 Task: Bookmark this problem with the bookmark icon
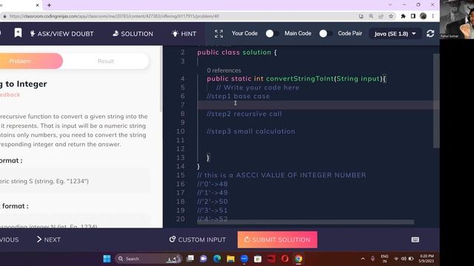pyautogui.click(x=18, y=33)
